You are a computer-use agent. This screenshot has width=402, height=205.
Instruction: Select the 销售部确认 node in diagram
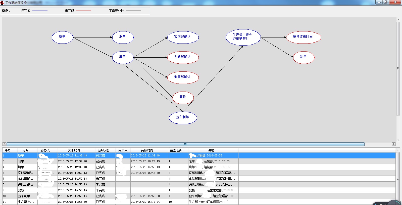183,78
